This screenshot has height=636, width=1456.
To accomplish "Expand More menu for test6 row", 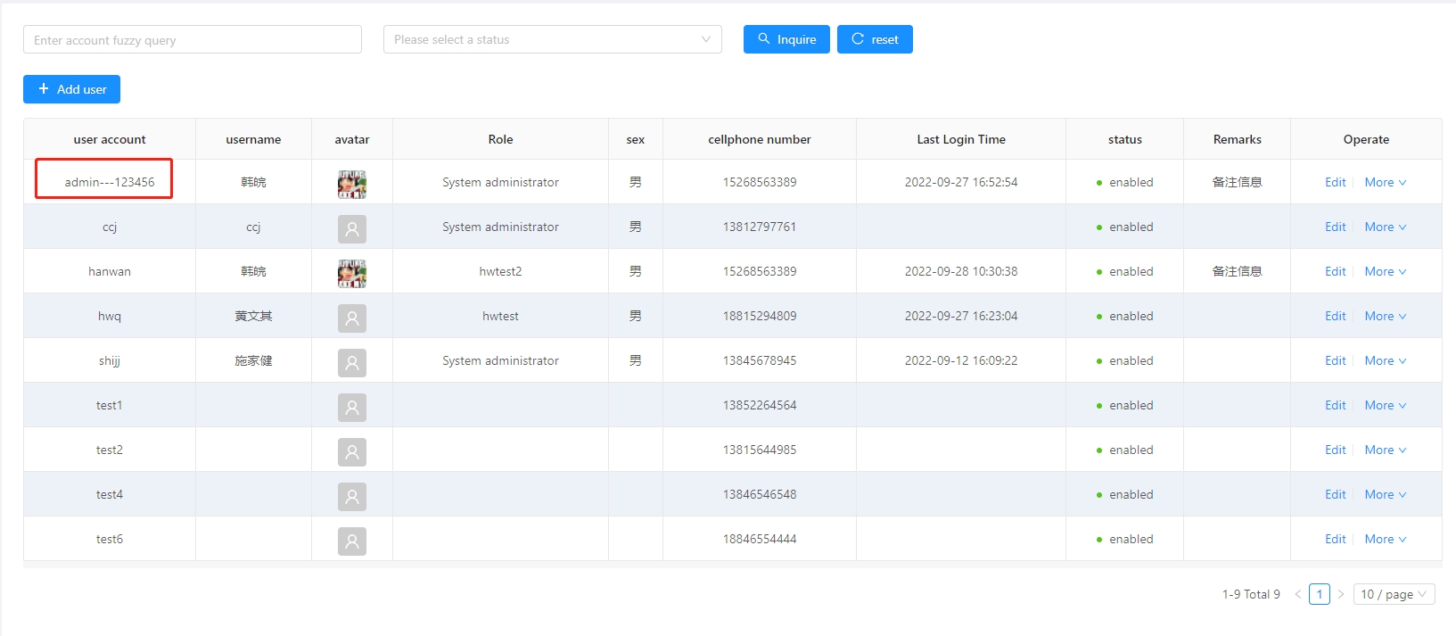I will click(1385, 539).
